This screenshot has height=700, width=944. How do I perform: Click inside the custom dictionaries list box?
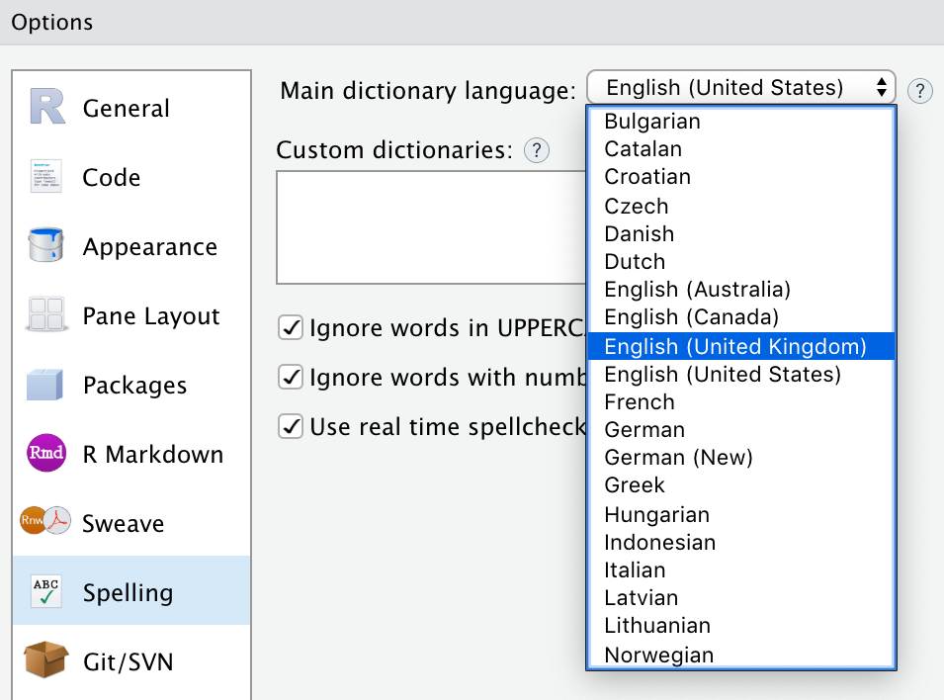425,227
